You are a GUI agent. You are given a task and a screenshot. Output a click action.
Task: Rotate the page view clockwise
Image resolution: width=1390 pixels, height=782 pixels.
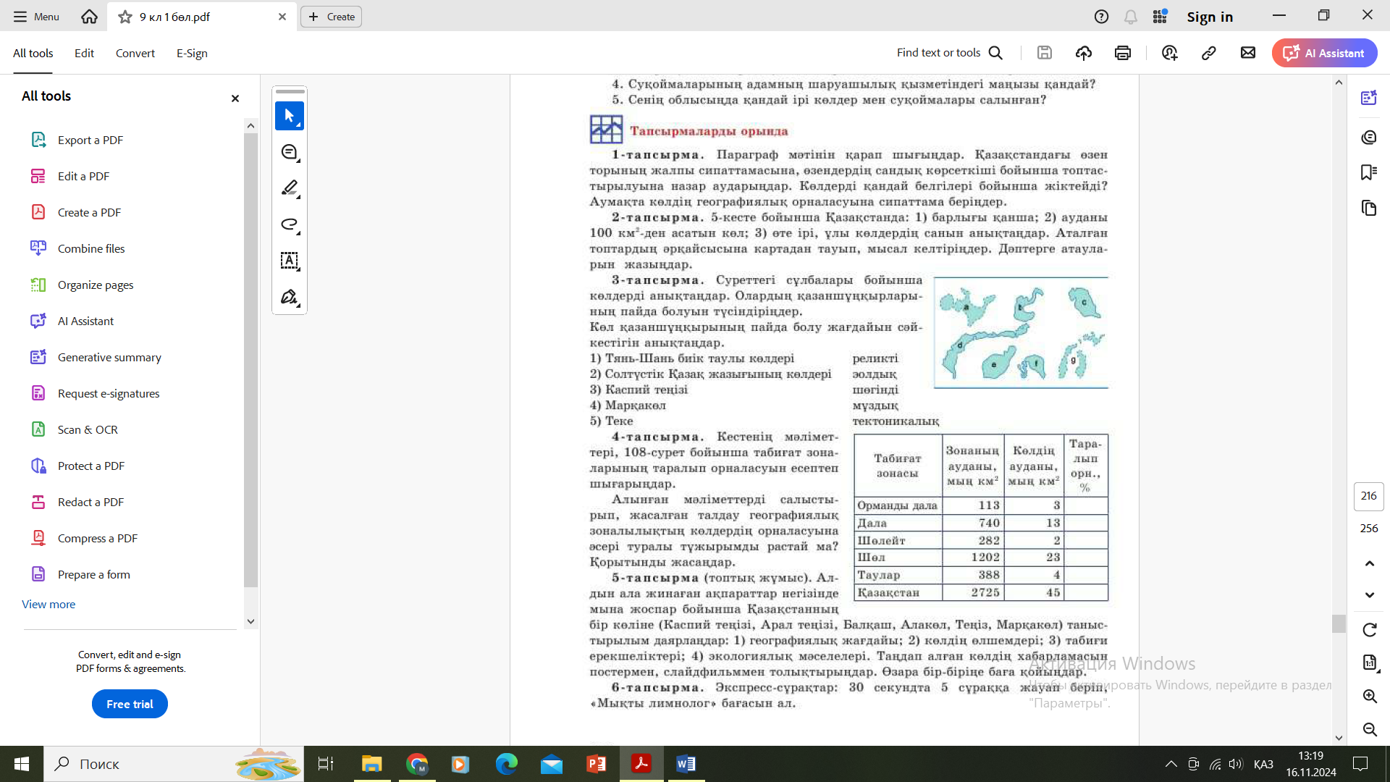pyautogui.click(x=1369, y=630)
